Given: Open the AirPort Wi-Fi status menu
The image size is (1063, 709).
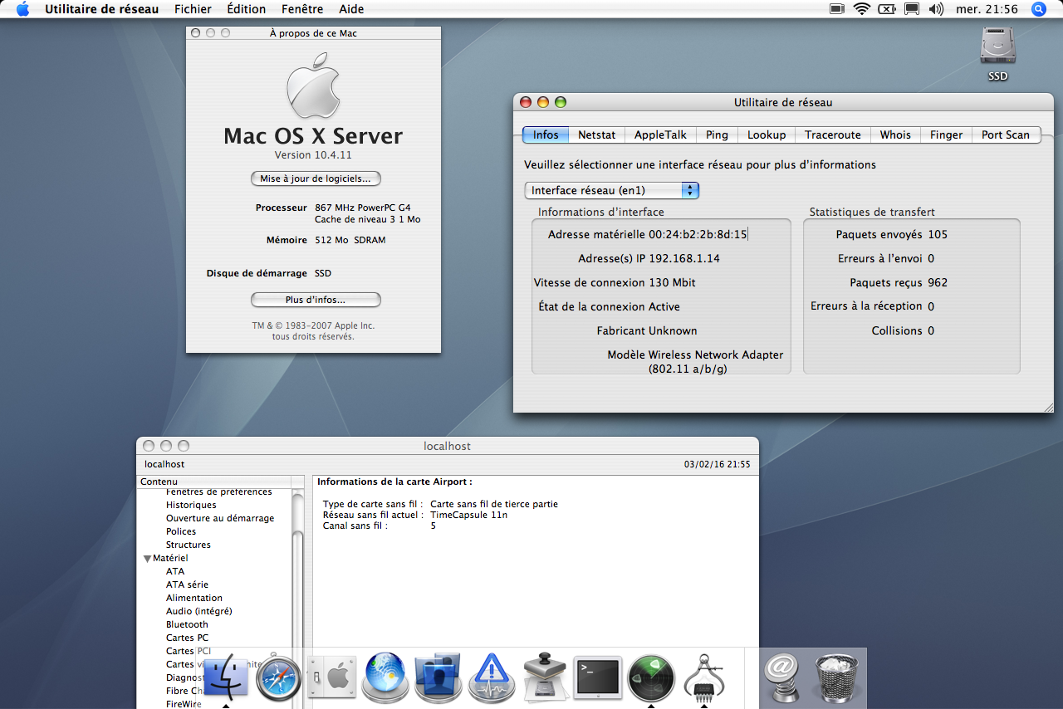Looking at the screenshot, I should 861,9.
